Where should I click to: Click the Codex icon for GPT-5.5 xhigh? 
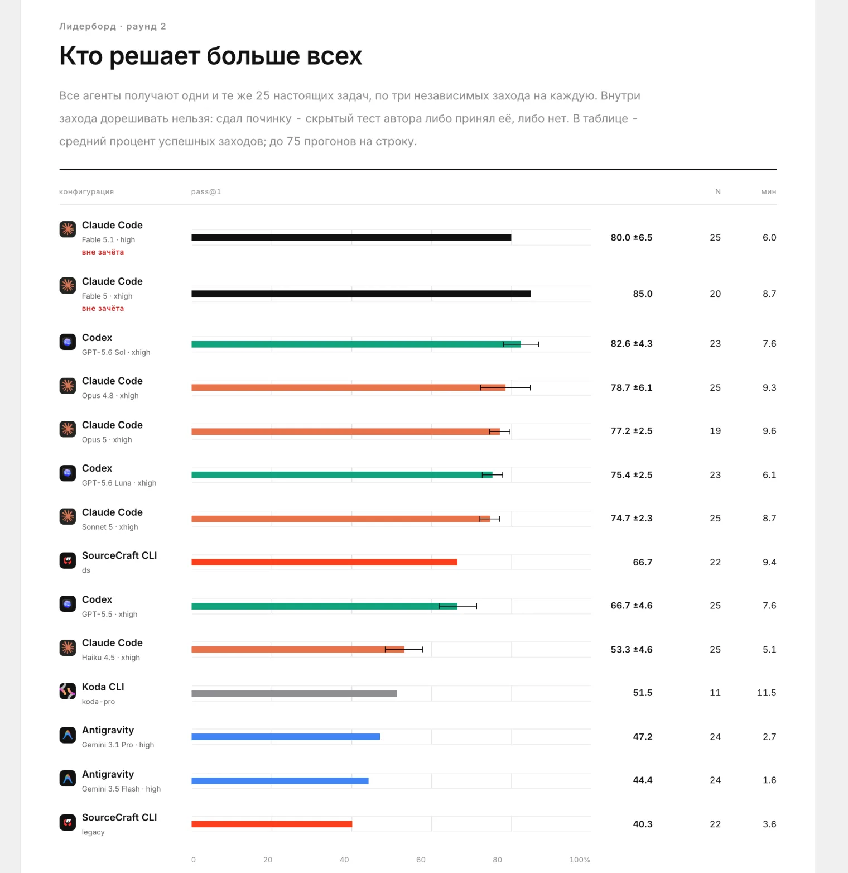pos(68,603)
